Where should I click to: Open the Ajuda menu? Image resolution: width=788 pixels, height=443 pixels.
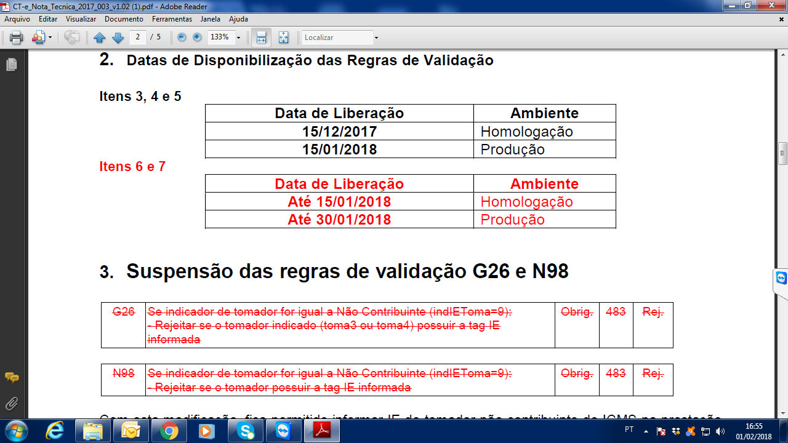238,19
